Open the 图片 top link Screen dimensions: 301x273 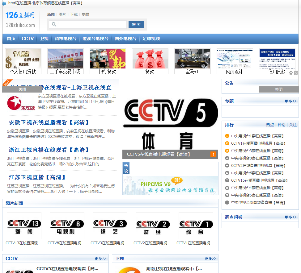pos(62,14)
